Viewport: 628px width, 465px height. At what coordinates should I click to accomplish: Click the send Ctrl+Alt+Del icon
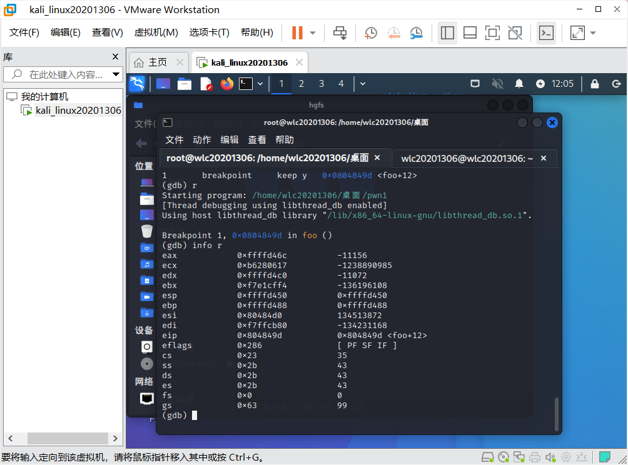340,33
